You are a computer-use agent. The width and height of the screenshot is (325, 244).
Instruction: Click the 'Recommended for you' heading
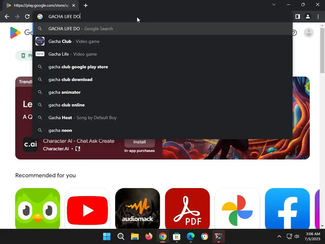46,175
